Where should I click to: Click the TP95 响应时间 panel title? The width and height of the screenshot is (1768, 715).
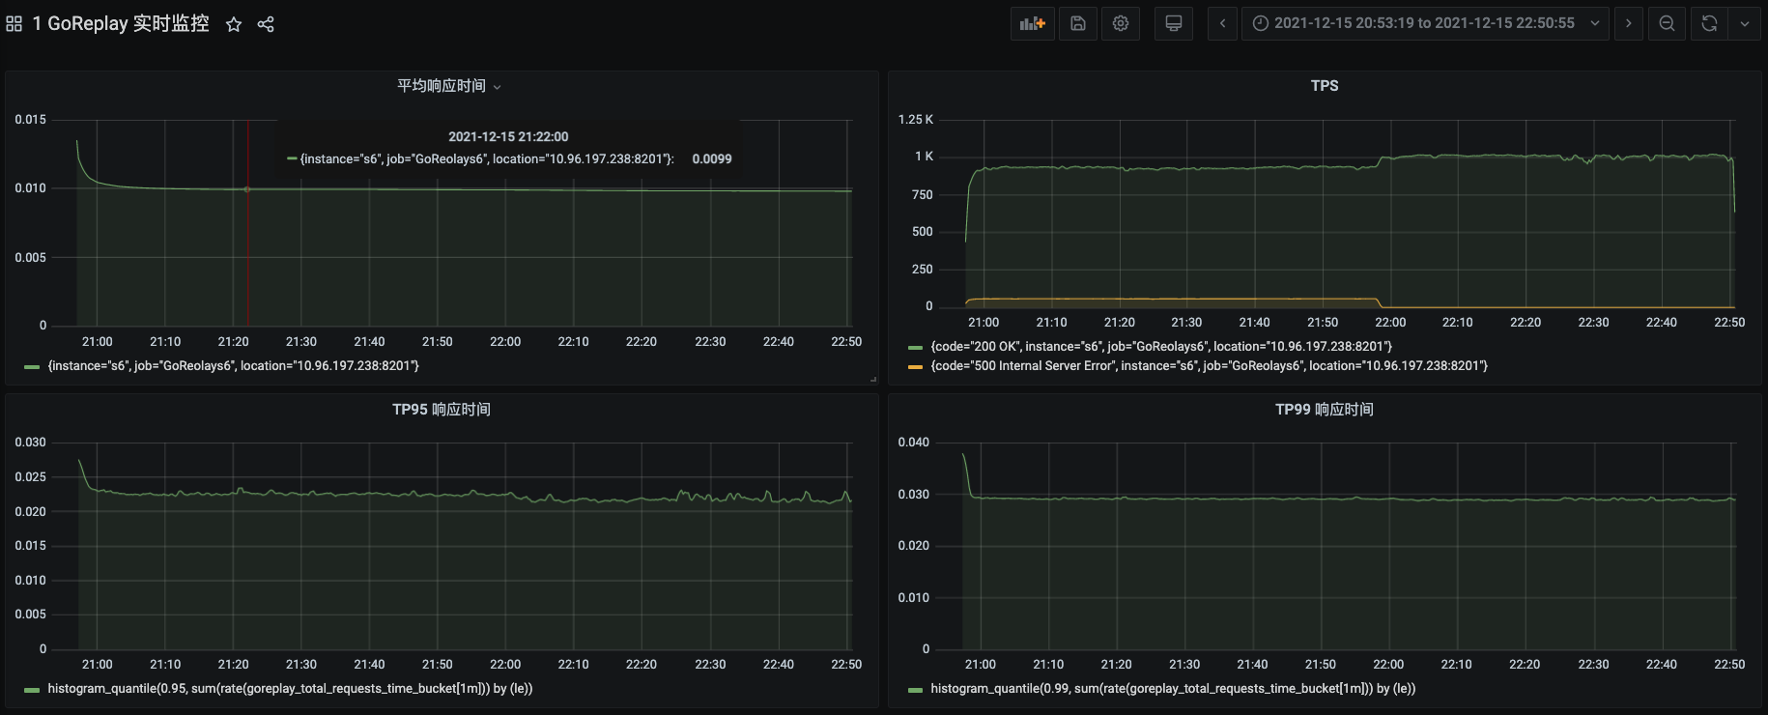pyautogui.click(x=442, y=410)
